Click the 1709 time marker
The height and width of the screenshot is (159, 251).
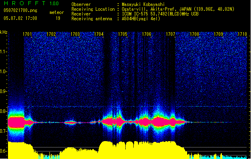pyautogui.click(x=219, y=34)
